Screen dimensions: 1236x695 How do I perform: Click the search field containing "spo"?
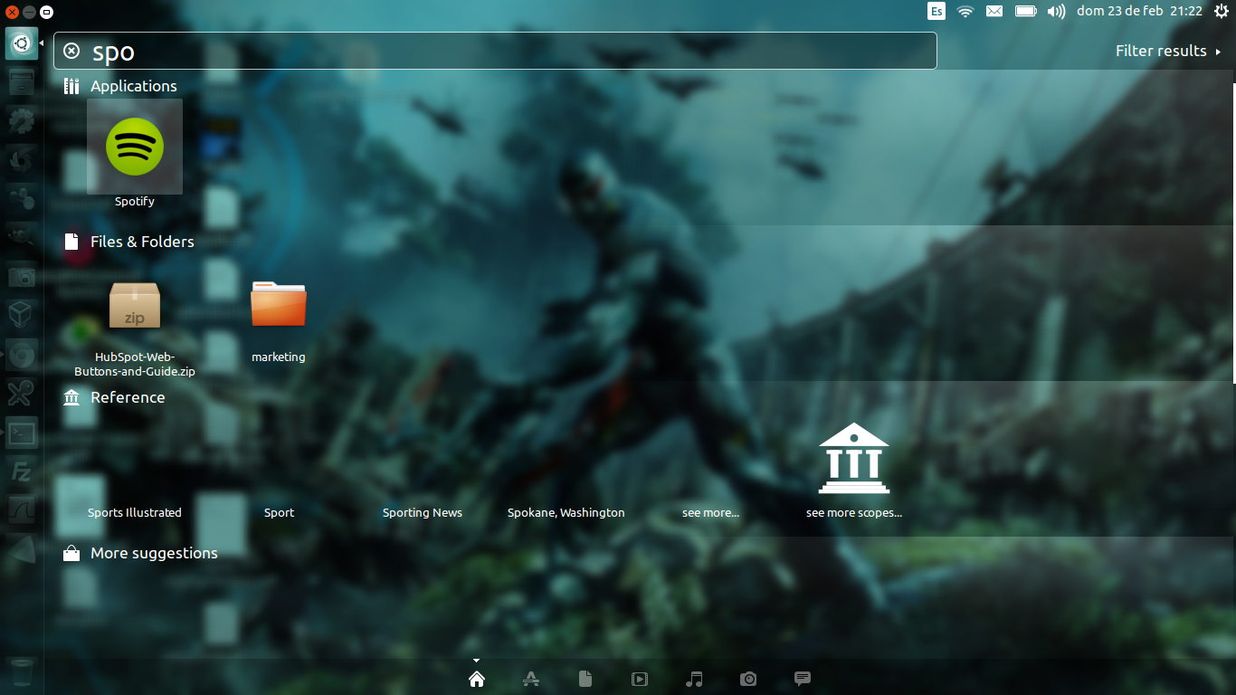click(495, 51)
